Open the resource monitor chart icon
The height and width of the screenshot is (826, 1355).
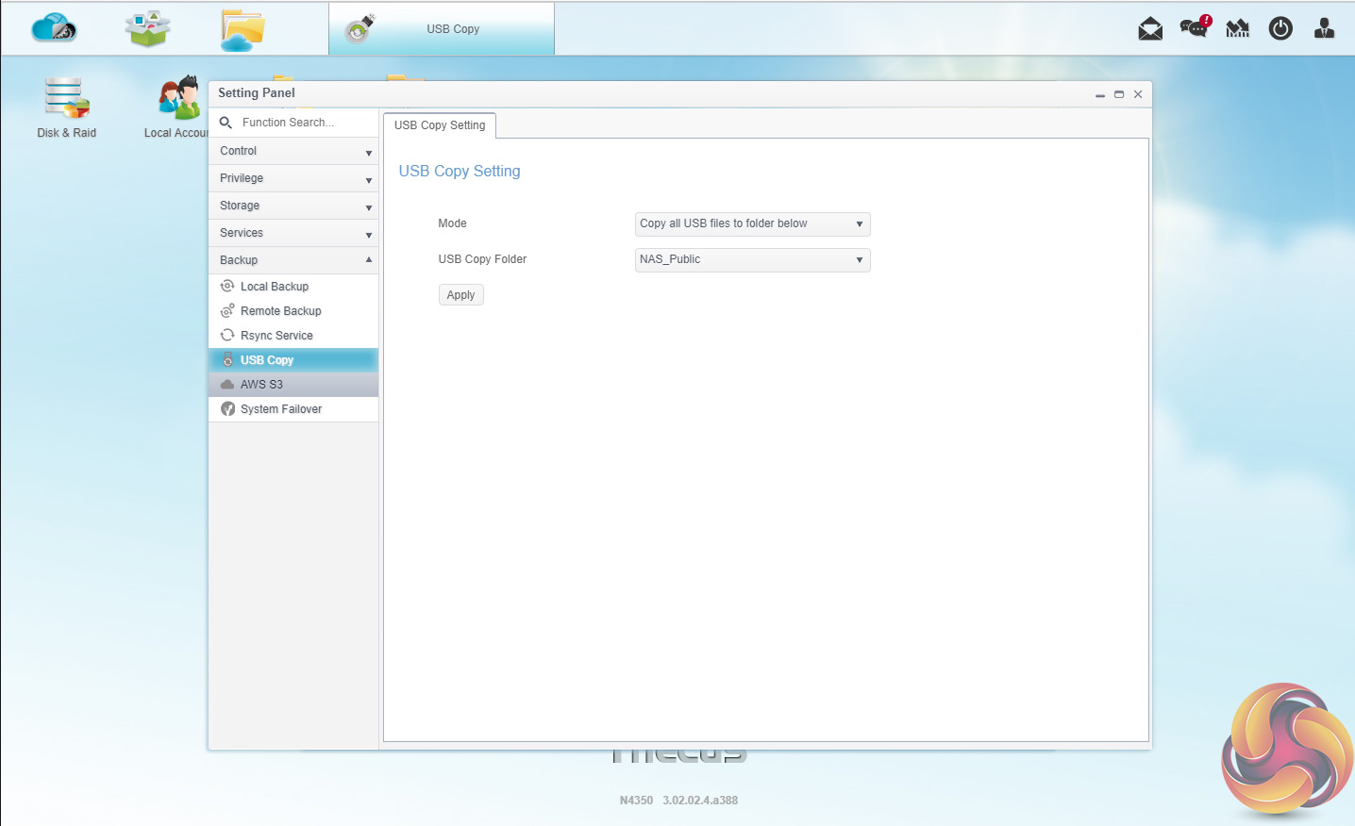click(x=1238, y=29)
